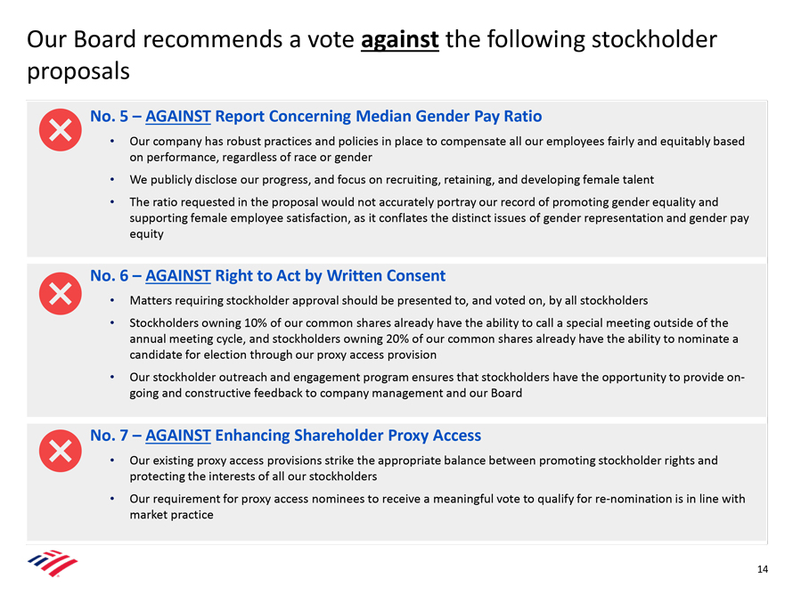
Task: Click the Bank of America flag logo
Action: pyautogui.click(x=53, y=563)
